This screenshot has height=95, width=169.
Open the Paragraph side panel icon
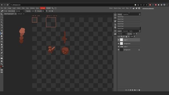[x=115, y=27]
